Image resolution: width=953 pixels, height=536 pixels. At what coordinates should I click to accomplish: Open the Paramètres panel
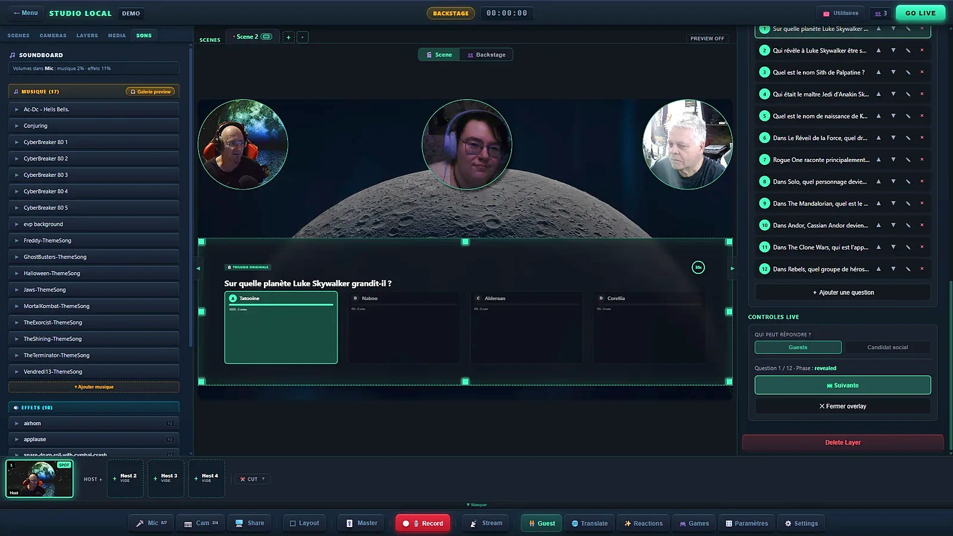pos(746,523)
